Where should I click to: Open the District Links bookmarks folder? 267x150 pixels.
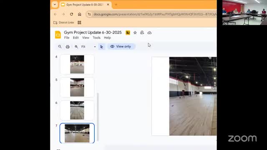click(64, 22)
